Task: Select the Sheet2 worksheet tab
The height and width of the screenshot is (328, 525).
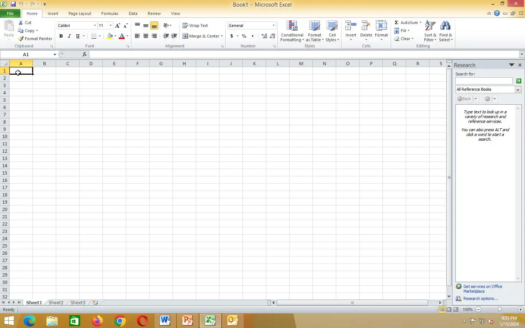Action: click(56, 302)
